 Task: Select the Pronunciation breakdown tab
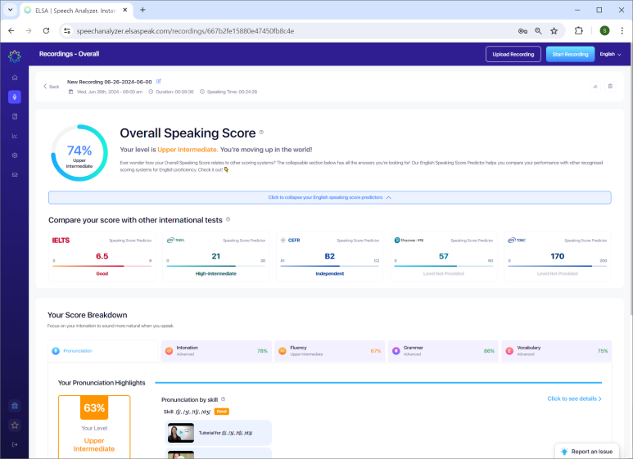(103, 351)
